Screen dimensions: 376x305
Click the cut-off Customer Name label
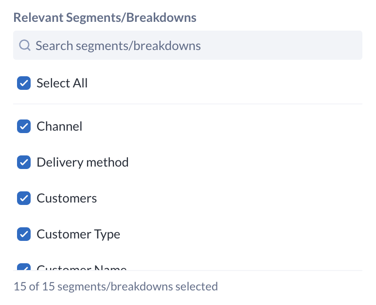[82, 268]
